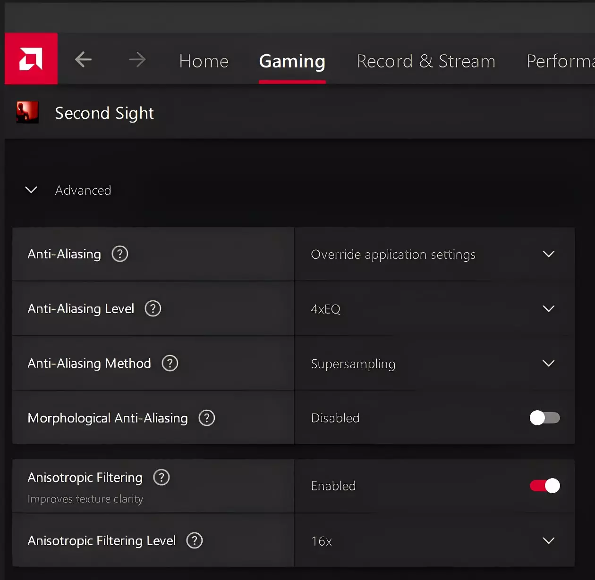Open the Anti-Aliasing override dropdown
This screenshot has height=580, width=595.
434,255
